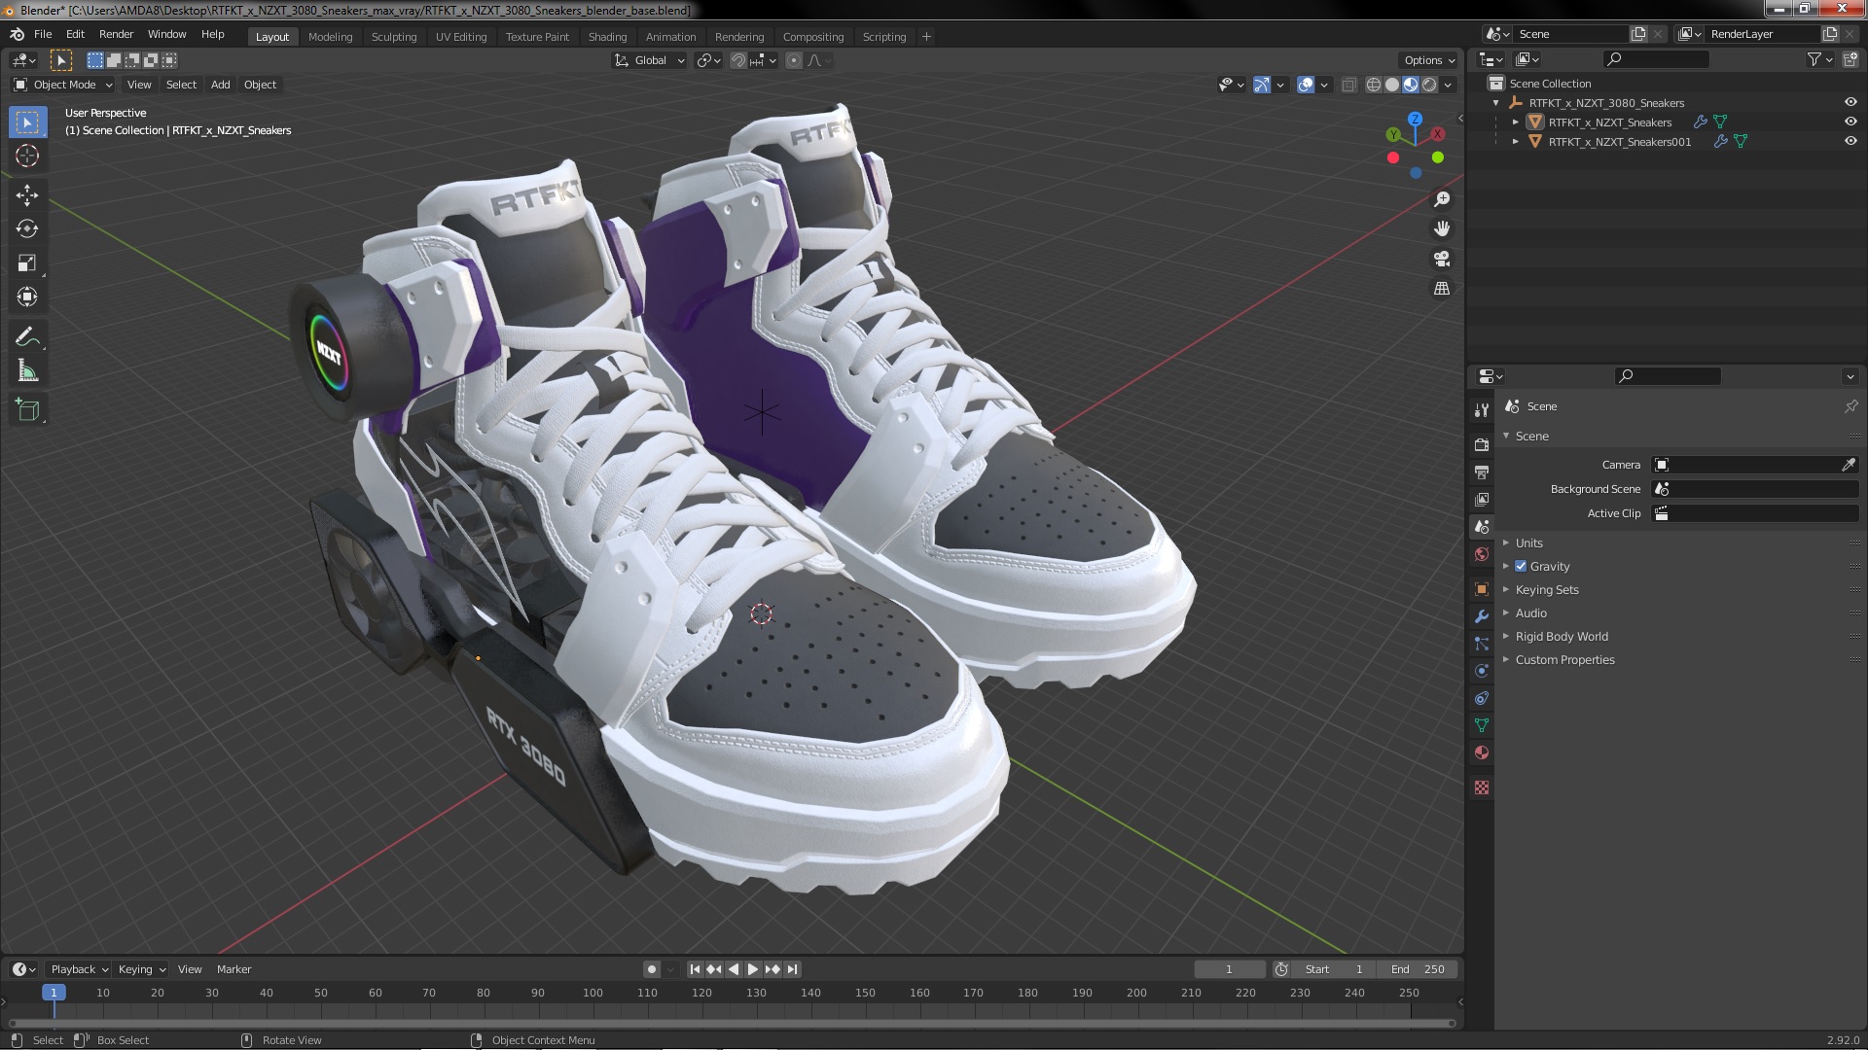
Task: Switch to rendered viewport shading
Action: pos(1429,85)
